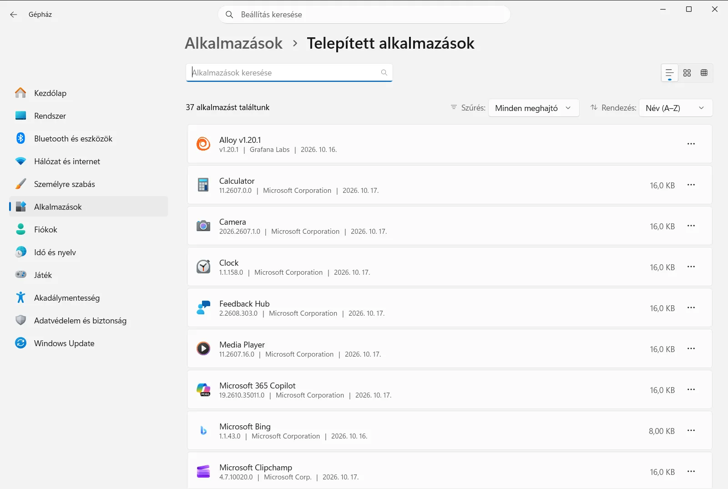Open more options for Camera

[x=691, y=226]
